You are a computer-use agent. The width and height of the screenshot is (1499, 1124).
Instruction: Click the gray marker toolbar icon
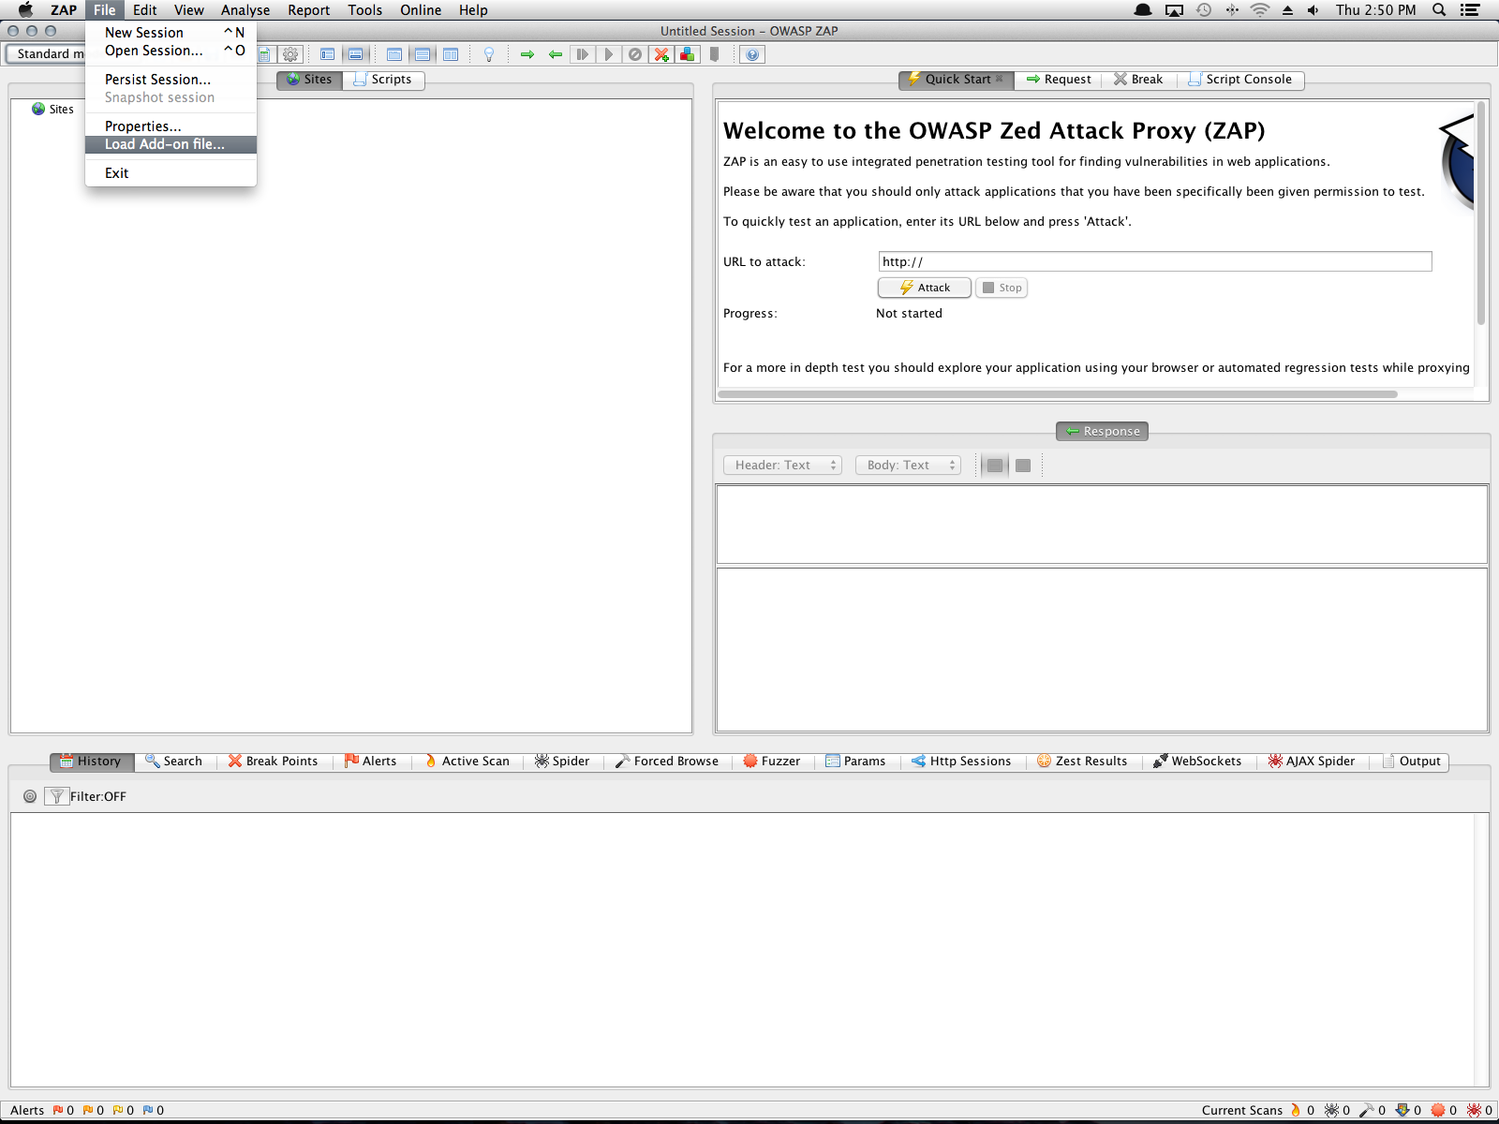click(714, 54)
